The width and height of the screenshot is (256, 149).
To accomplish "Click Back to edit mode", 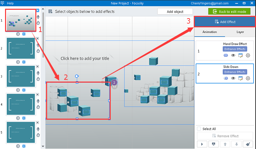I will (229, 11).
